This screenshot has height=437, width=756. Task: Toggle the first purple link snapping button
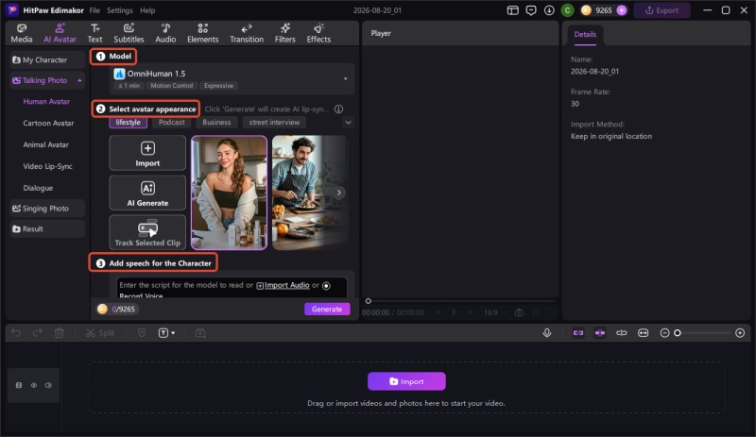(578, 333)
